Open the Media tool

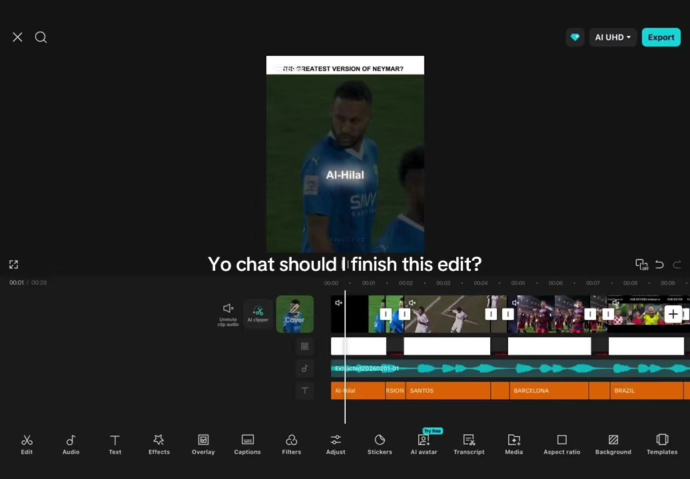pos(514,444)
